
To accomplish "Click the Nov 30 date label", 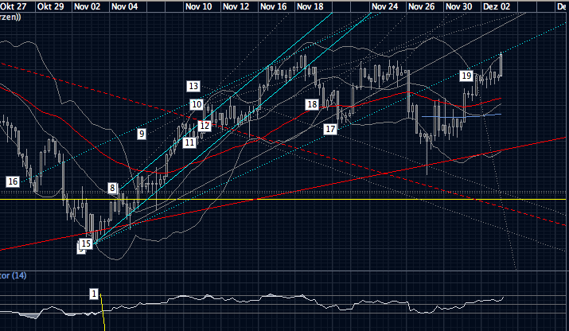I will pyautogui.click(x=458, y=6).
